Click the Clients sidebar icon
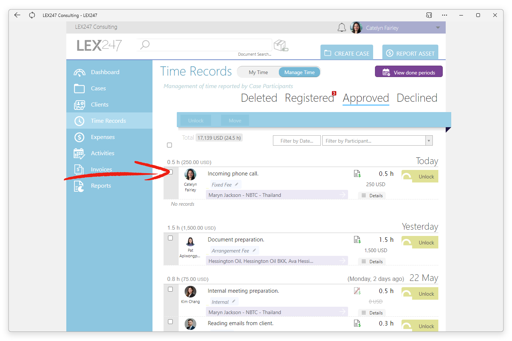Image resolution: width=512 pixels, height=341 pixels. pyautogui.click(x=79, y=105)
